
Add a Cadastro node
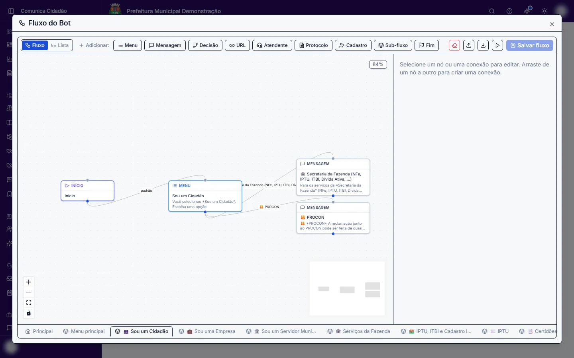tap(353, 45)
